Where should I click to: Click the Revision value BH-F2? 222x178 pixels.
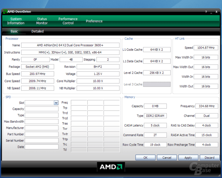pyautogui.click(x=98, y=67)
